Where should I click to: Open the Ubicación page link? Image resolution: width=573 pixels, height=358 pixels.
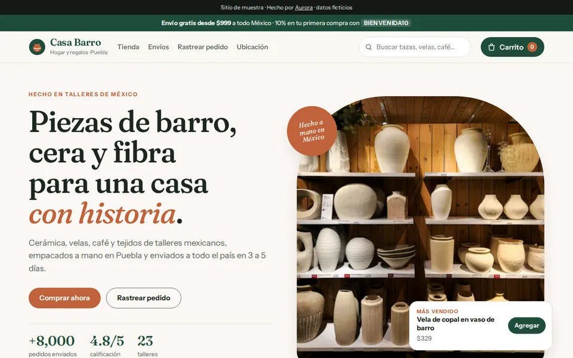pos(252,47)
